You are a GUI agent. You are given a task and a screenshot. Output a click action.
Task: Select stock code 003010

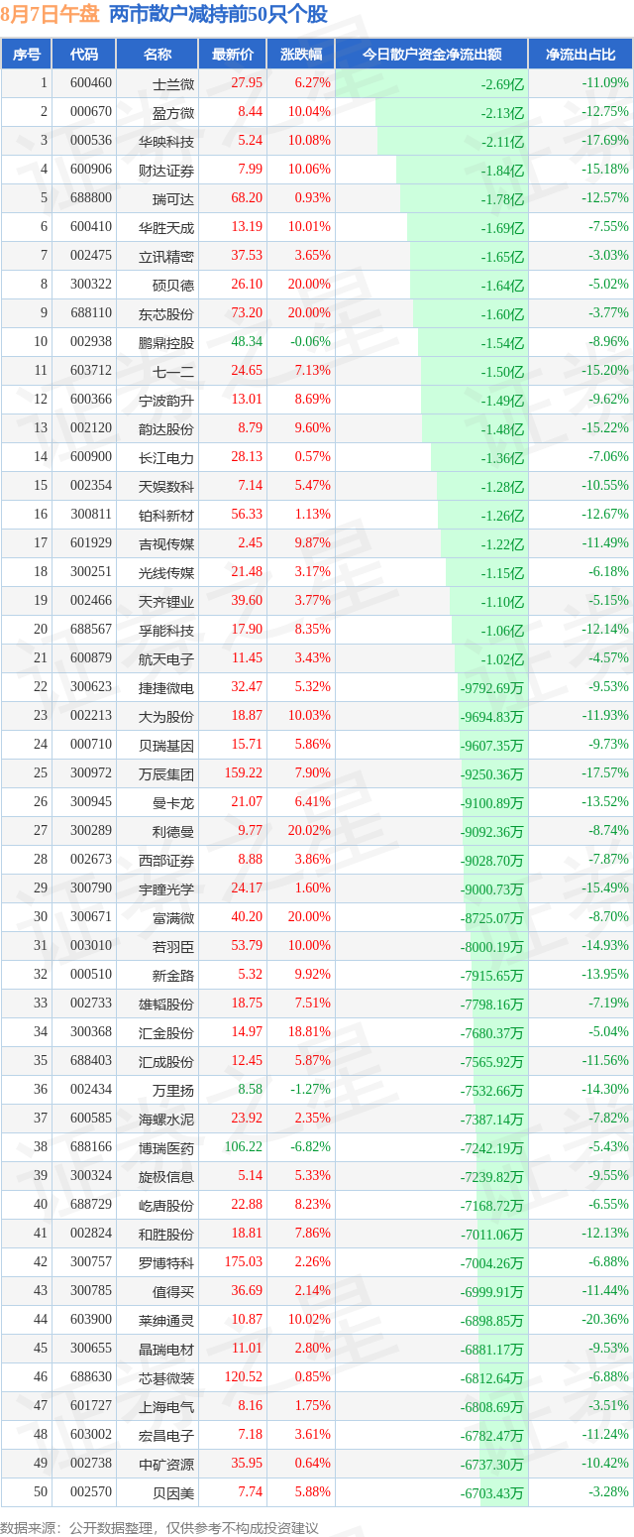click(91, 946)
